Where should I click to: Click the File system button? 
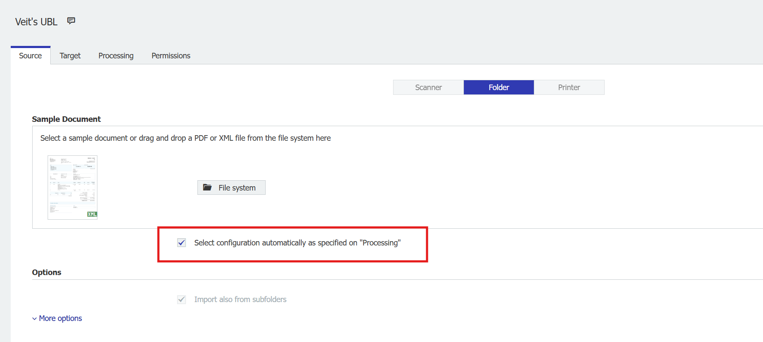(x=231, y=188)
